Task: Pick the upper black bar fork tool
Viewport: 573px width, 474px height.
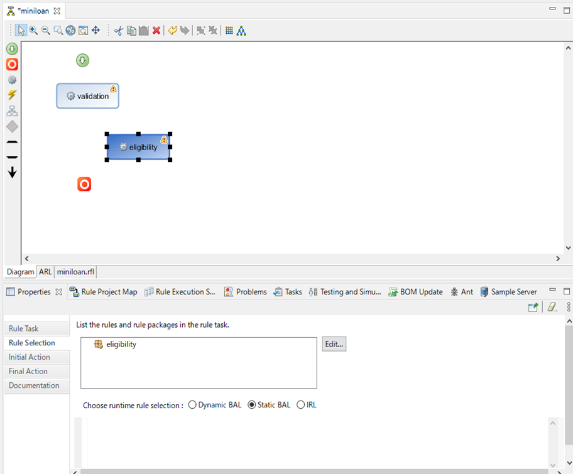Action: pos(12,142)
